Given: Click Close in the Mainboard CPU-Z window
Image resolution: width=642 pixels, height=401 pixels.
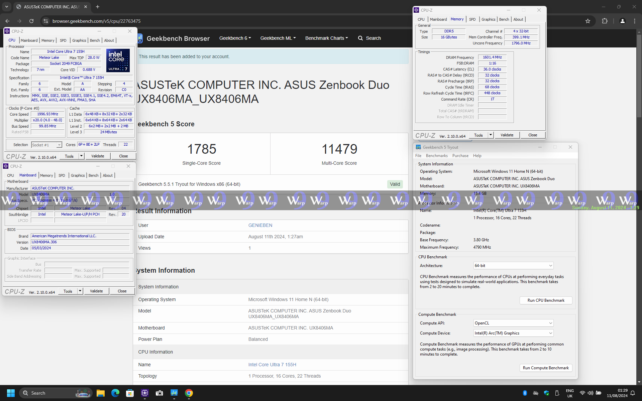Looking at the screenshot, I should click(x=122, y=291).
